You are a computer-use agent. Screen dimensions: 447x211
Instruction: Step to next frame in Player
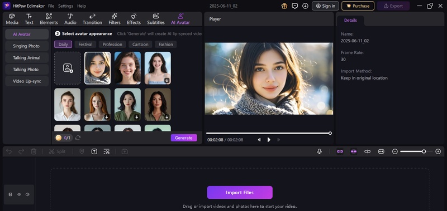(x=278, y=140)
